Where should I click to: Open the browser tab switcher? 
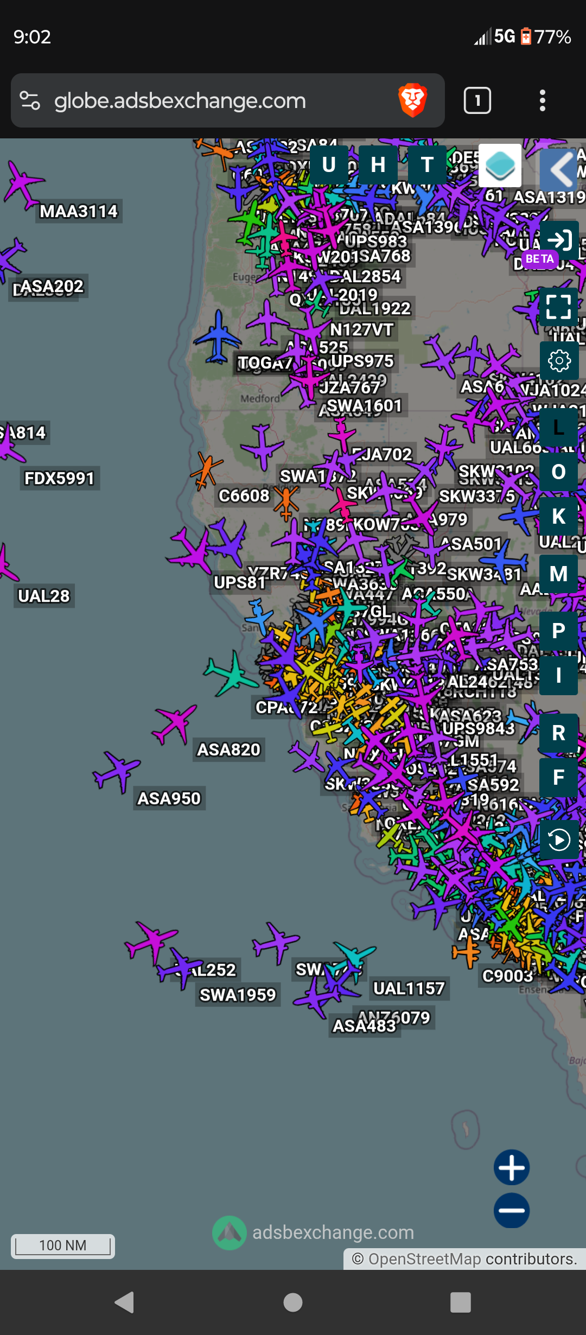click(477, 100)
